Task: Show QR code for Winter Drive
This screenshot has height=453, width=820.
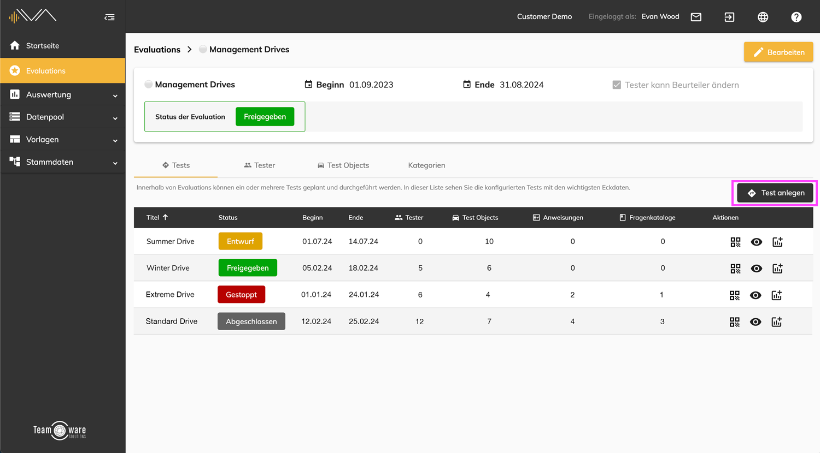Action: 735,269
